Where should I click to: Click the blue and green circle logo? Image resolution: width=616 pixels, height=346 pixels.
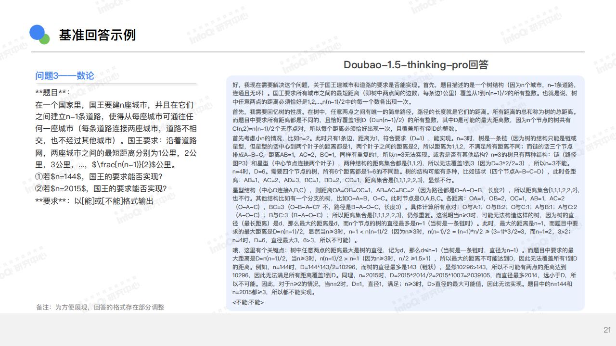click(x=40, y=35)
